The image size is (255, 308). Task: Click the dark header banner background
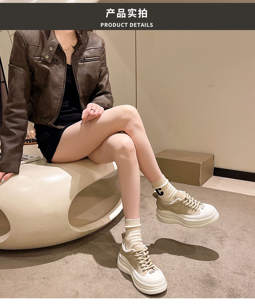(127, 16)
